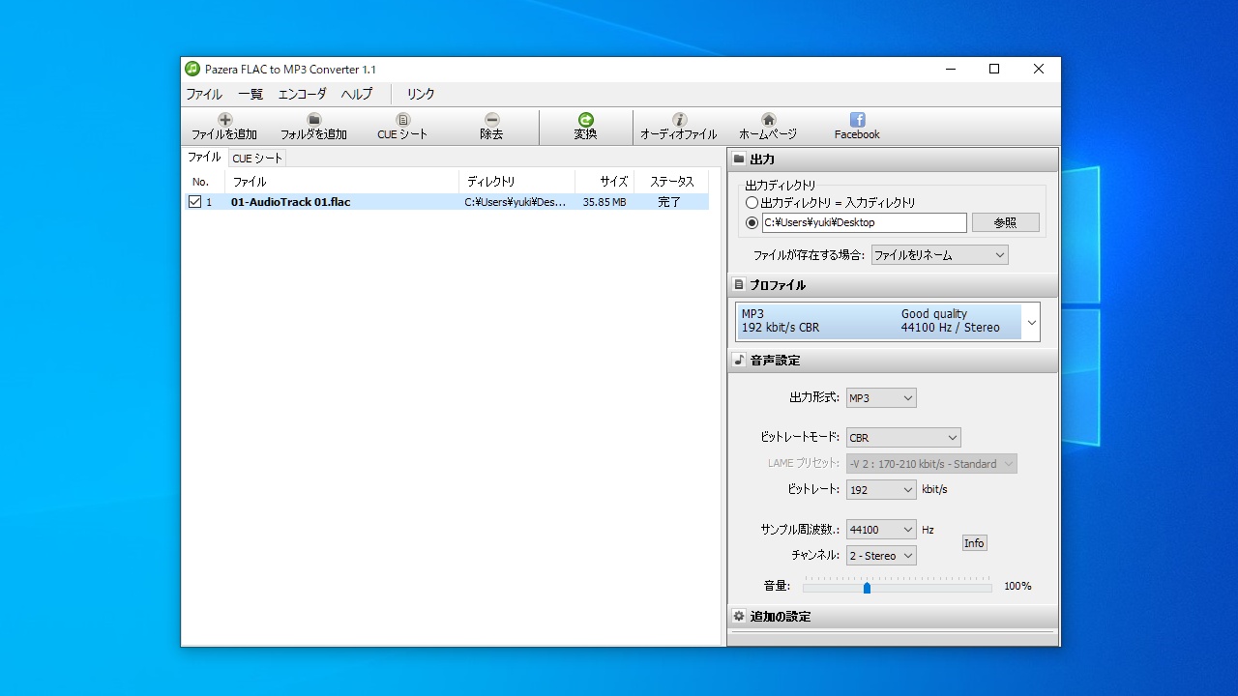Screen dimensions: 1238x696
Task: Open the ヘルプ menu
Action: pos(356,94)
